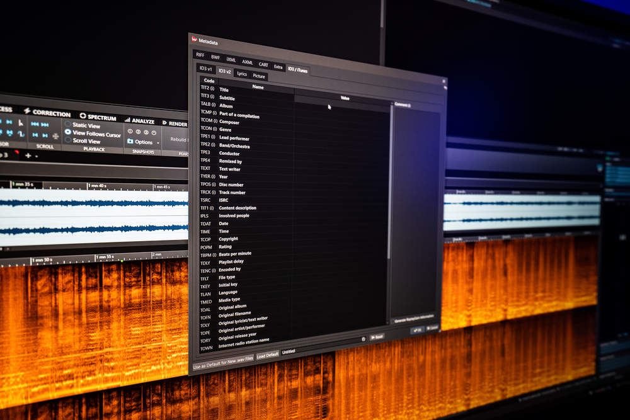Open the Untitled preset selector

pyautogui.click(x=290, y=351)
